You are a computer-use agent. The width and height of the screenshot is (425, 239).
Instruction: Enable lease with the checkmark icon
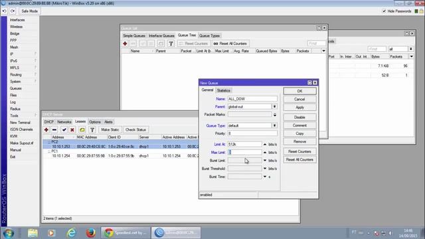(x=64, y=130)
